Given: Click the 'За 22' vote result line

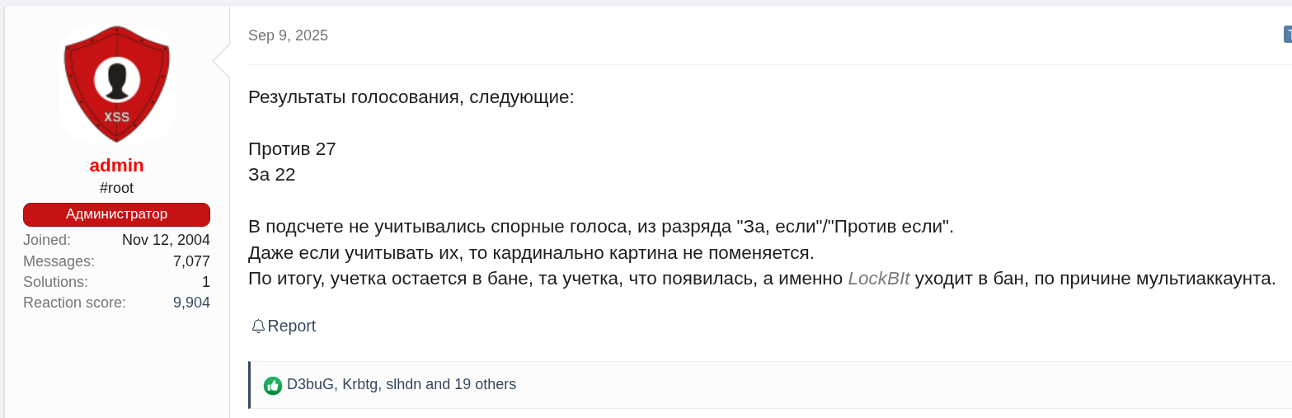Looking at the screenshot, I should click(x=271, y=175).
